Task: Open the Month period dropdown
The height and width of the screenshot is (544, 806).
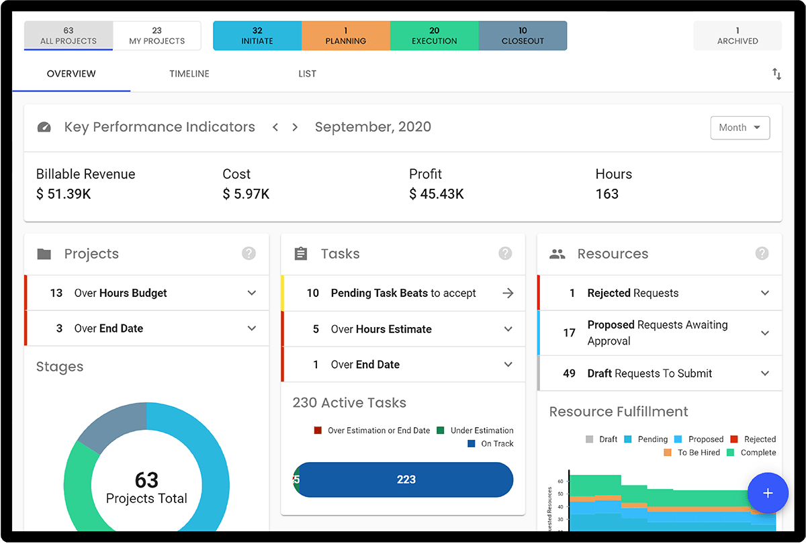Action: point(740,128)
